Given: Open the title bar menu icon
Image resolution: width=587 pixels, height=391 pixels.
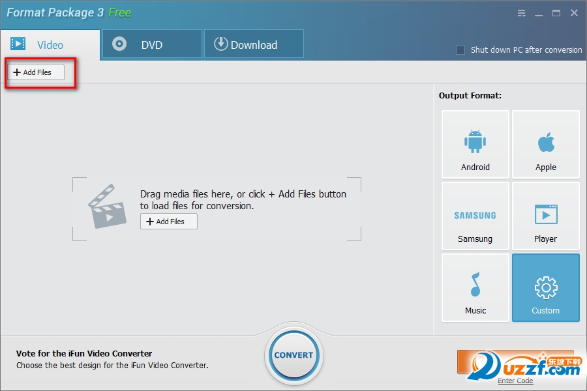Looking at the screenshot, I should (x=521, y=14).
